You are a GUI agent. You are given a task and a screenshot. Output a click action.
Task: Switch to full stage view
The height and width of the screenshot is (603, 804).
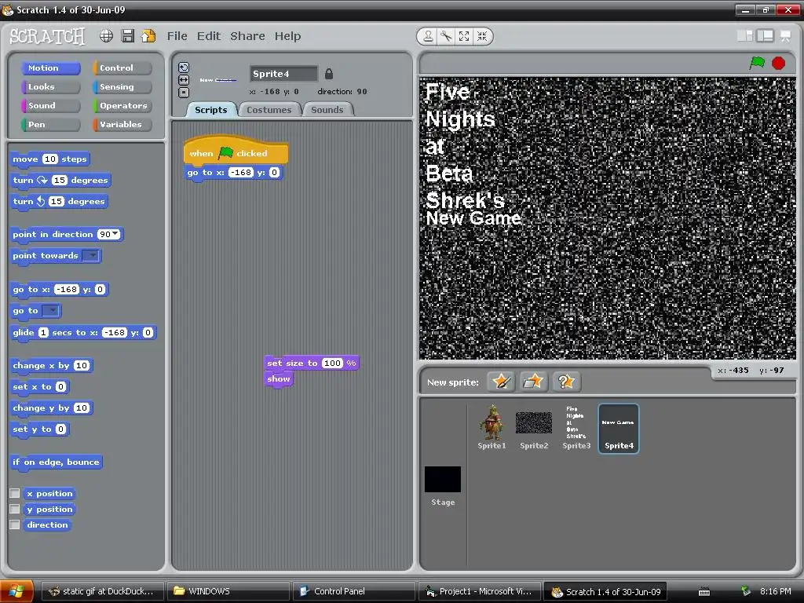click(765, 35)
